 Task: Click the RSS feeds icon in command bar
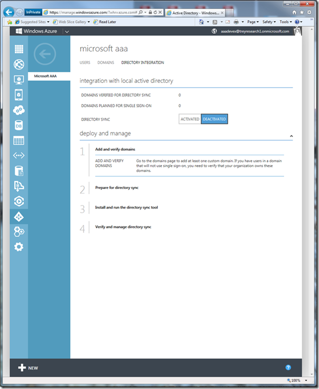215,22
